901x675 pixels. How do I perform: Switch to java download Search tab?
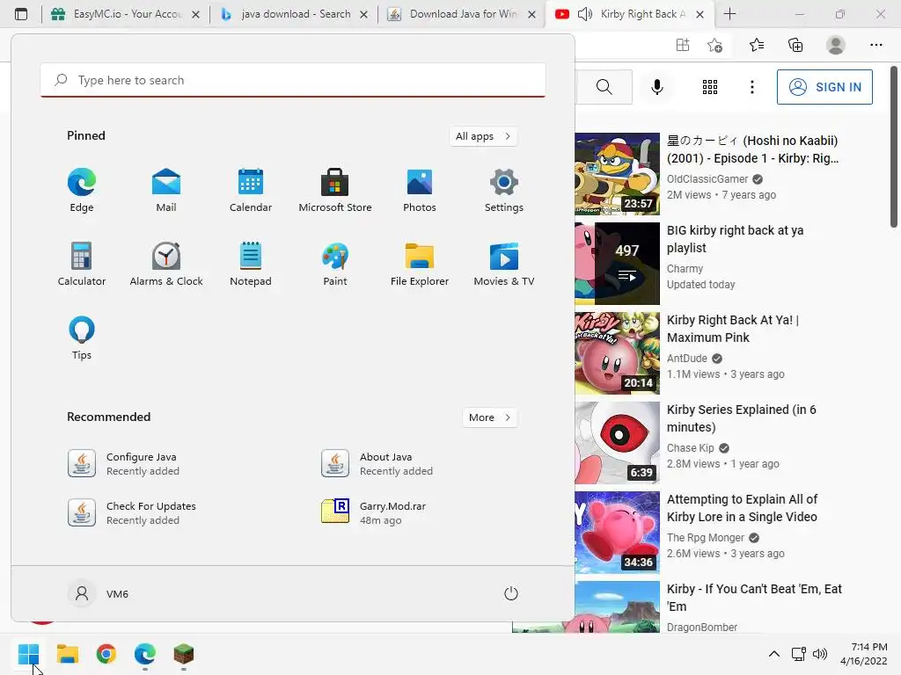coord(294,14)
